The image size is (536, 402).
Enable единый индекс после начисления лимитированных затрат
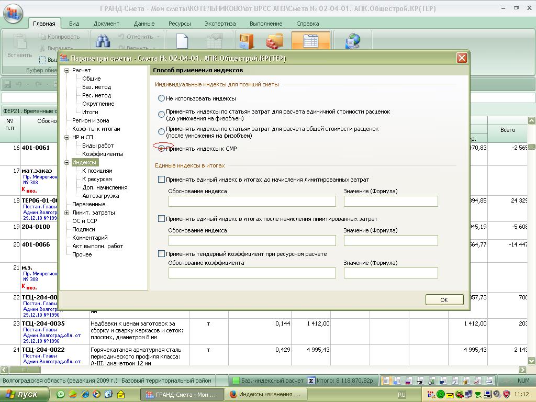click(x=161, y=219)
